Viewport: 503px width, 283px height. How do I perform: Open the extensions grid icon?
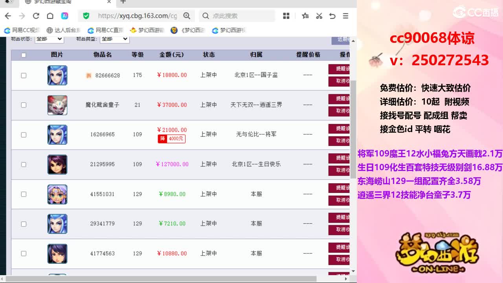[x=286, y=16]
